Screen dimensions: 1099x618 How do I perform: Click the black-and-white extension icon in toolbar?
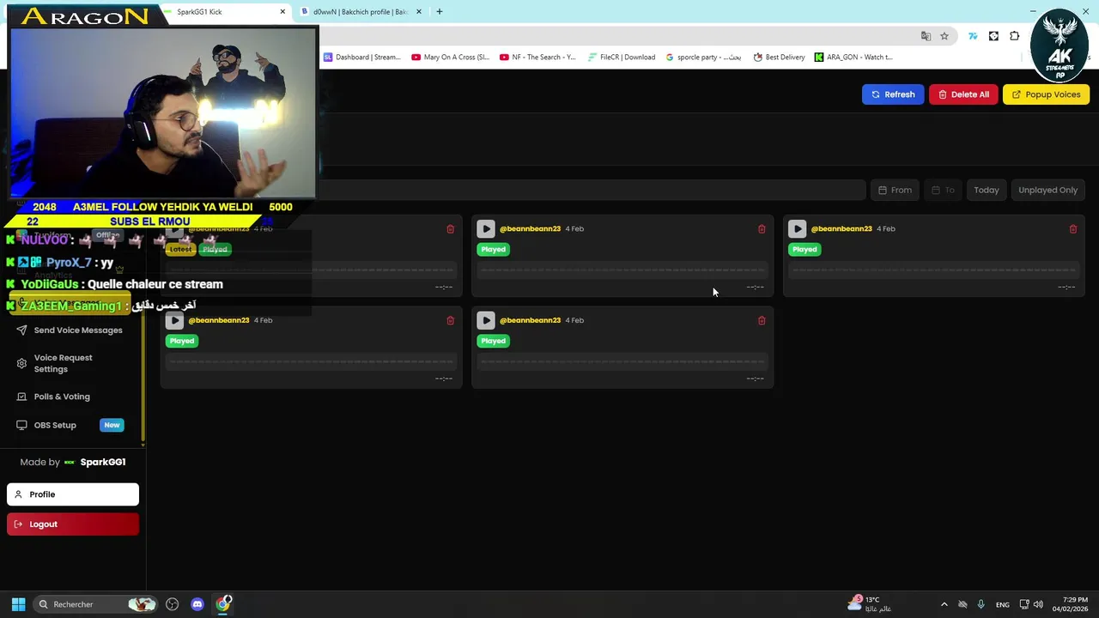(x=993, y=36)
